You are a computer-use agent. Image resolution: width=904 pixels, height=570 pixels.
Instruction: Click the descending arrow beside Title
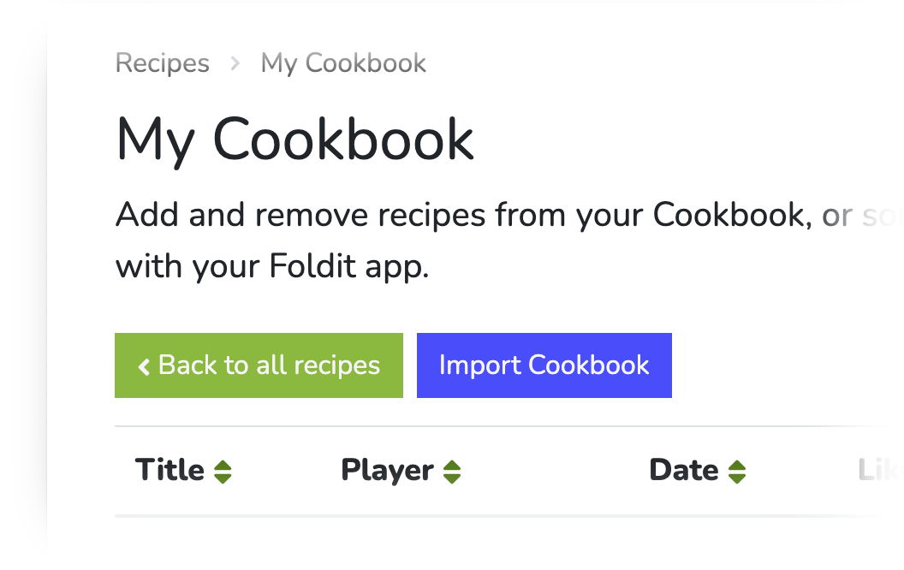[223, 478]
